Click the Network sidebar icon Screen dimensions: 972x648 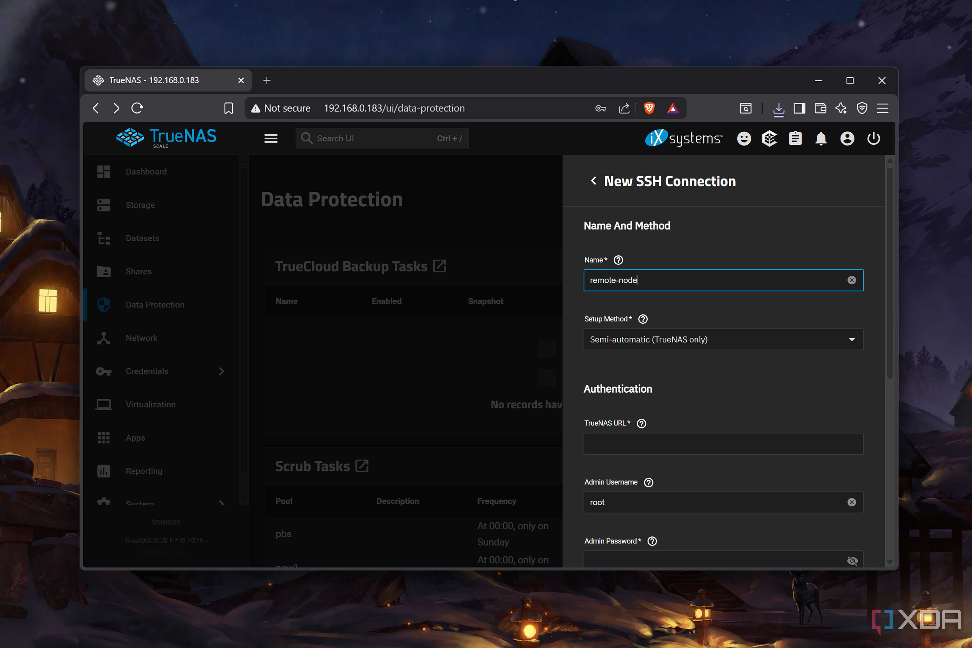103,338
